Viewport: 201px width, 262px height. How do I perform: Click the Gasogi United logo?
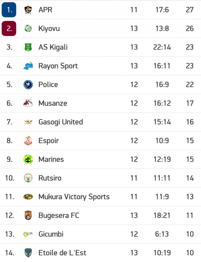[x=28, y=122]
